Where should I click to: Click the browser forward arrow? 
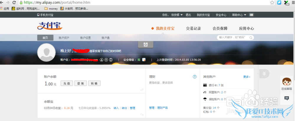tap(8, 2)
